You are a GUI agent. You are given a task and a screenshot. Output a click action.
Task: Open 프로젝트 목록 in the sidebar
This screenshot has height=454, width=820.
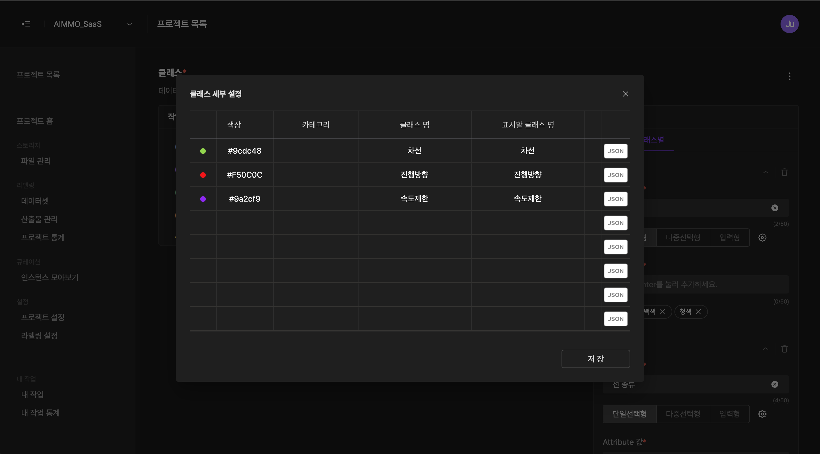coord(38,75)
